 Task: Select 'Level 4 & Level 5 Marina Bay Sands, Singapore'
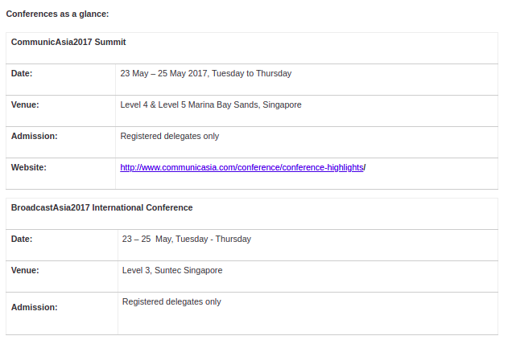[x=211, y=104]
